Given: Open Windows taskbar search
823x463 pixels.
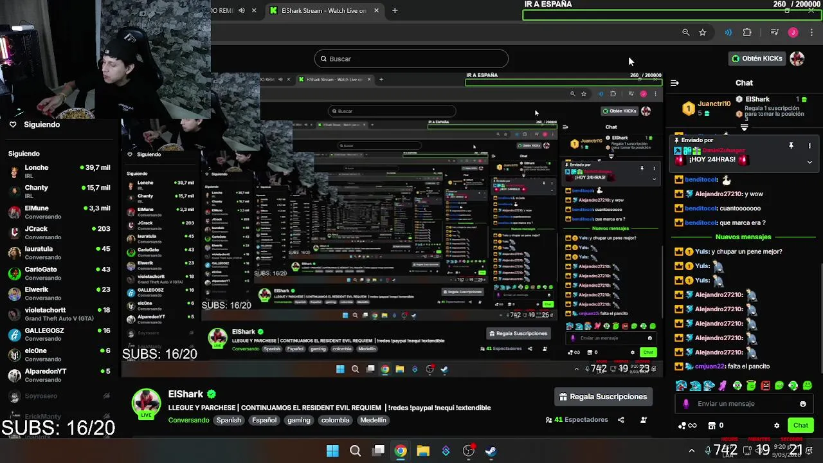Looking at the screenshot, I should click(355, 451).
